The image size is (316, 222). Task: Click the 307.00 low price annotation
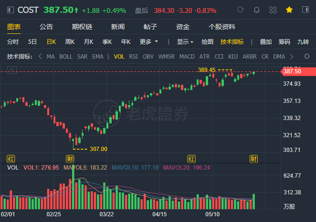[x=98, y=149]
